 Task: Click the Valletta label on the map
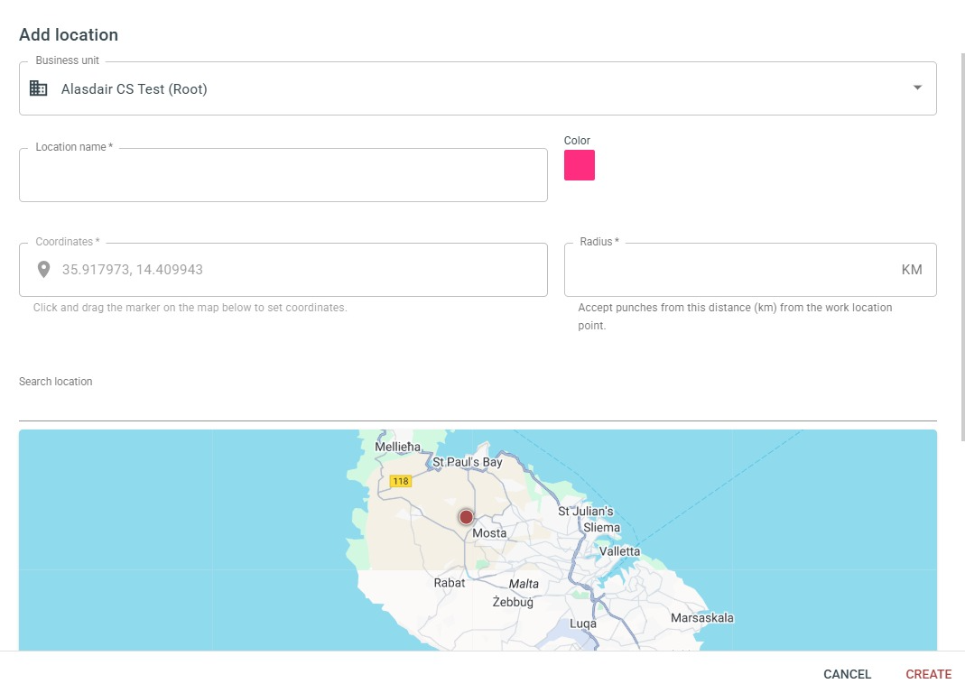pos(620,551)
